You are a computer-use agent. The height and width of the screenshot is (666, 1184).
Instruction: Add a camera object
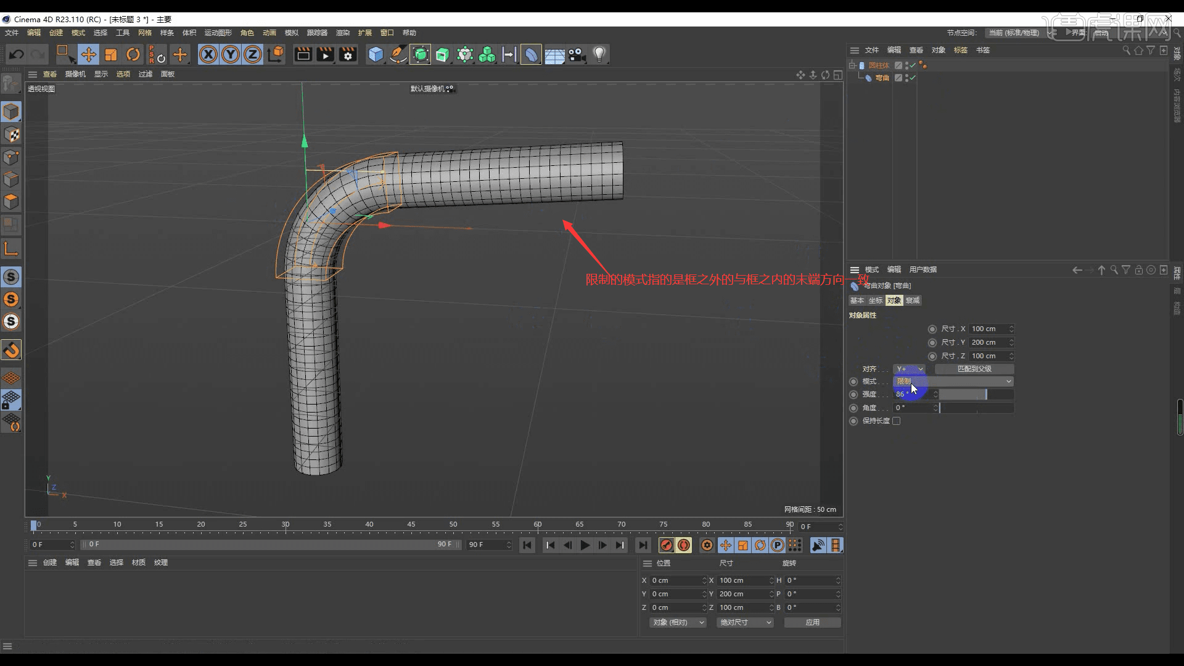point(577,55)
